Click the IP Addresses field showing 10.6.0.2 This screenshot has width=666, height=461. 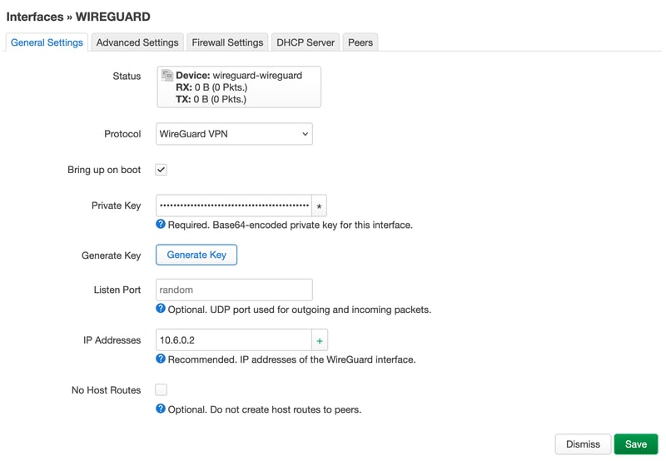click(233, 340)
